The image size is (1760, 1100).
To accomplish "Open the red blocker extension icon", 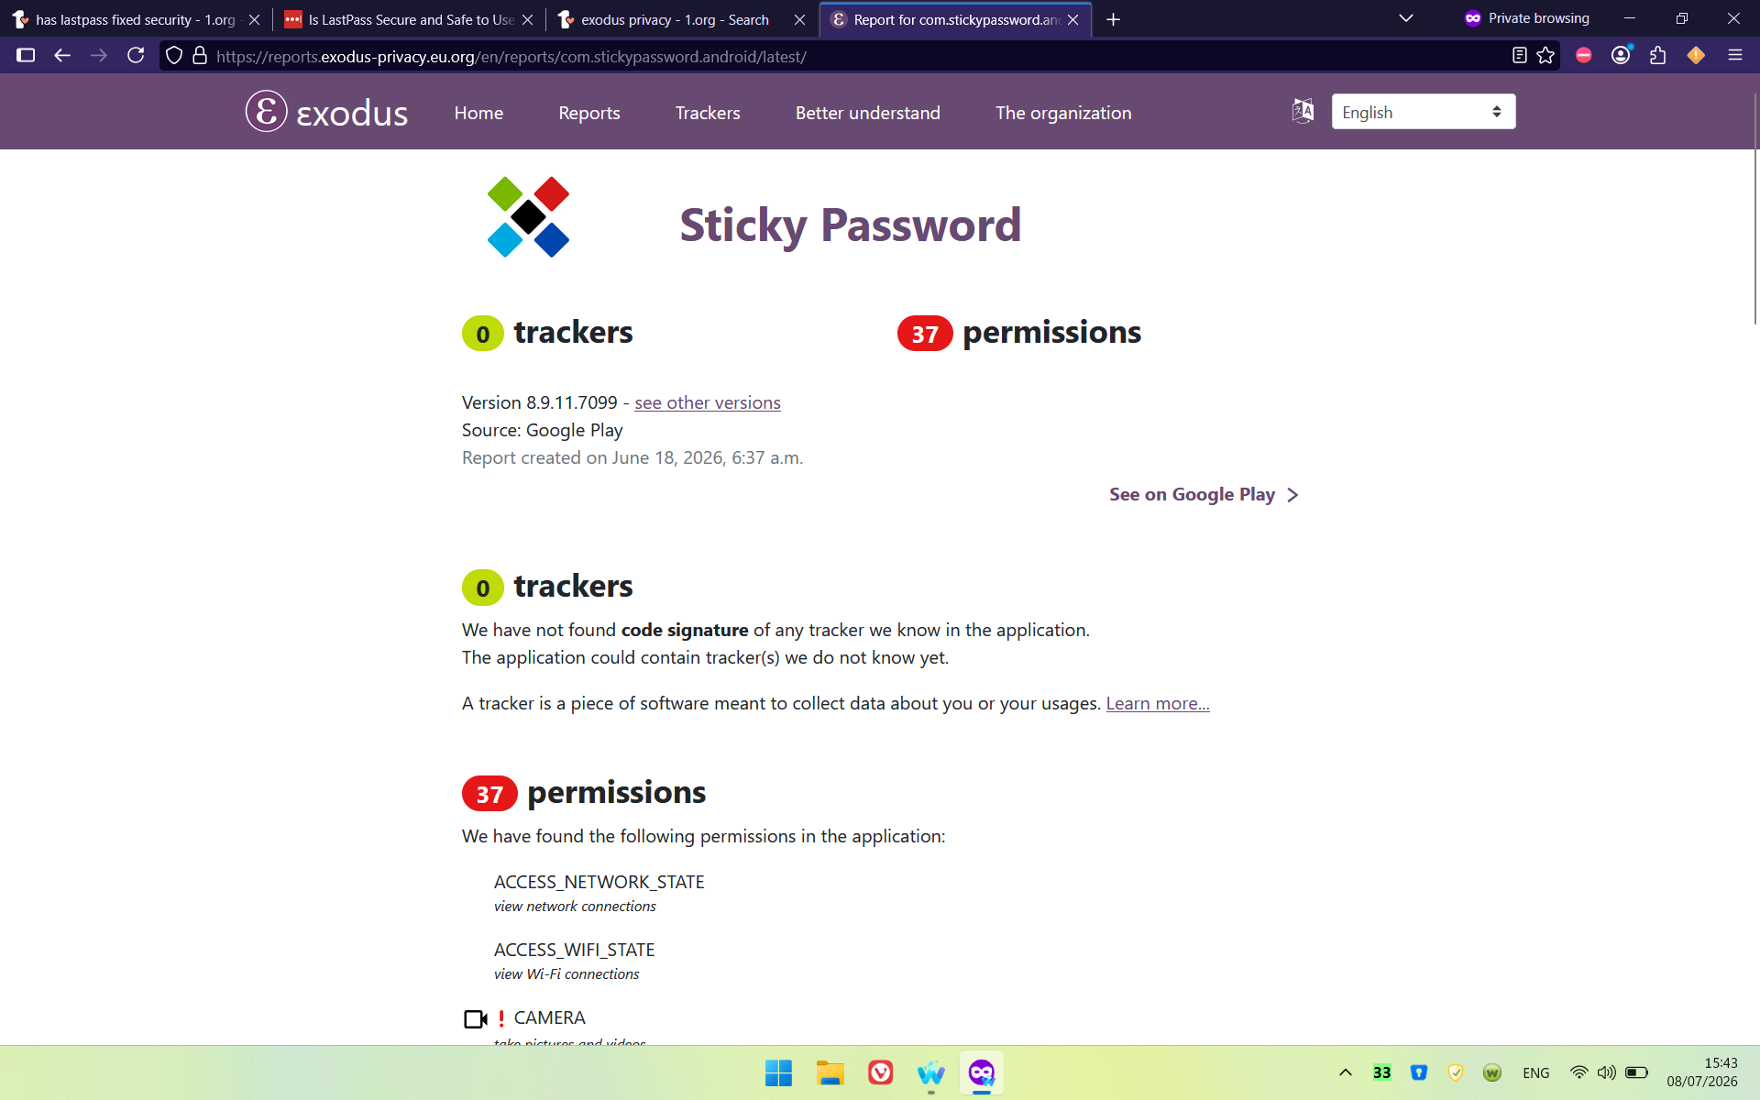I will click(x=1583, y=56).
